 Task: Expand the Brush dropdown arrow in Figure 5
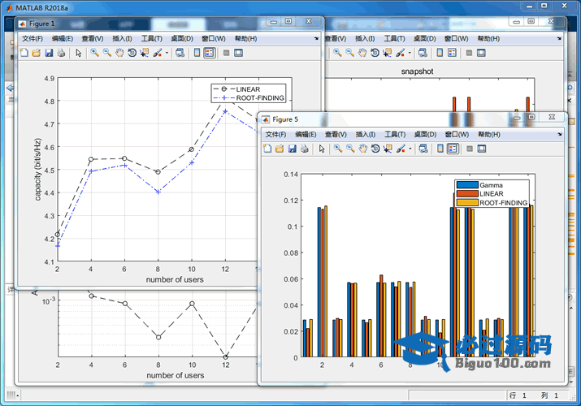410,149
